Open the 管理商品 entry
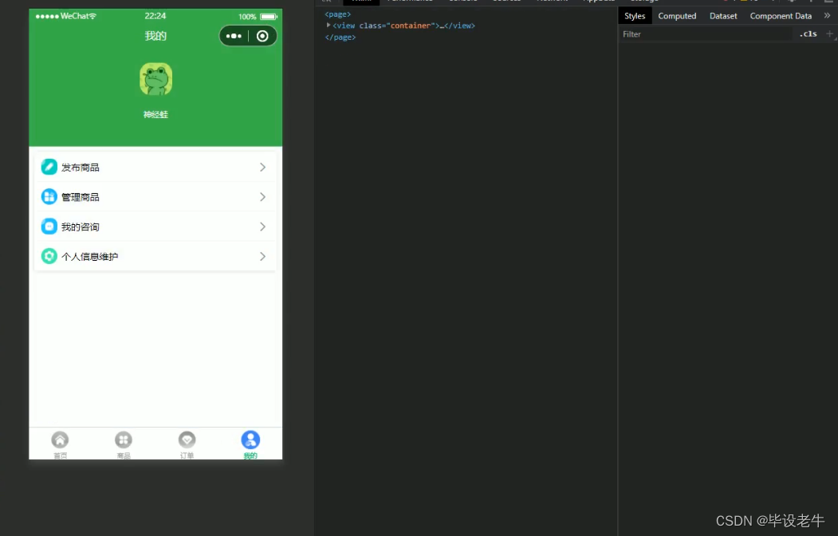This screenshot has width=838, height=536. [155, 197]
